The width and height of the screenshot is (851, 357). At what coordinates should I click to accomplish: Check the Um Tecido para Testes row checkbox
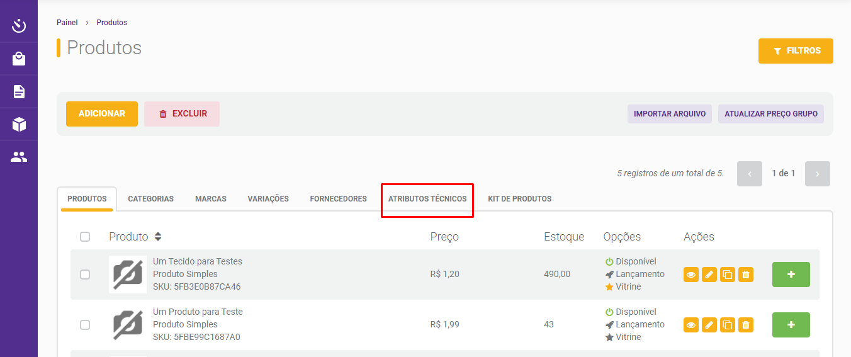click(x=85, y=275)
